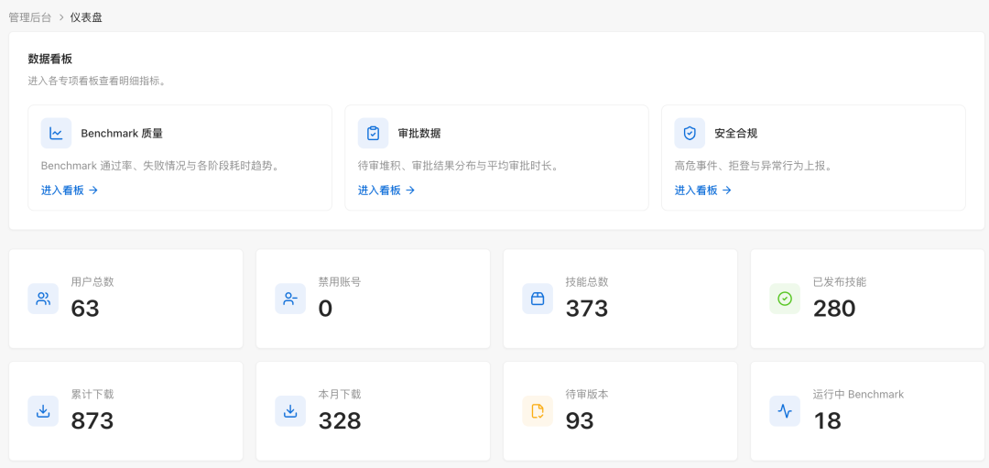
Task: Click the value 18
Action: (x=827, y=420)
